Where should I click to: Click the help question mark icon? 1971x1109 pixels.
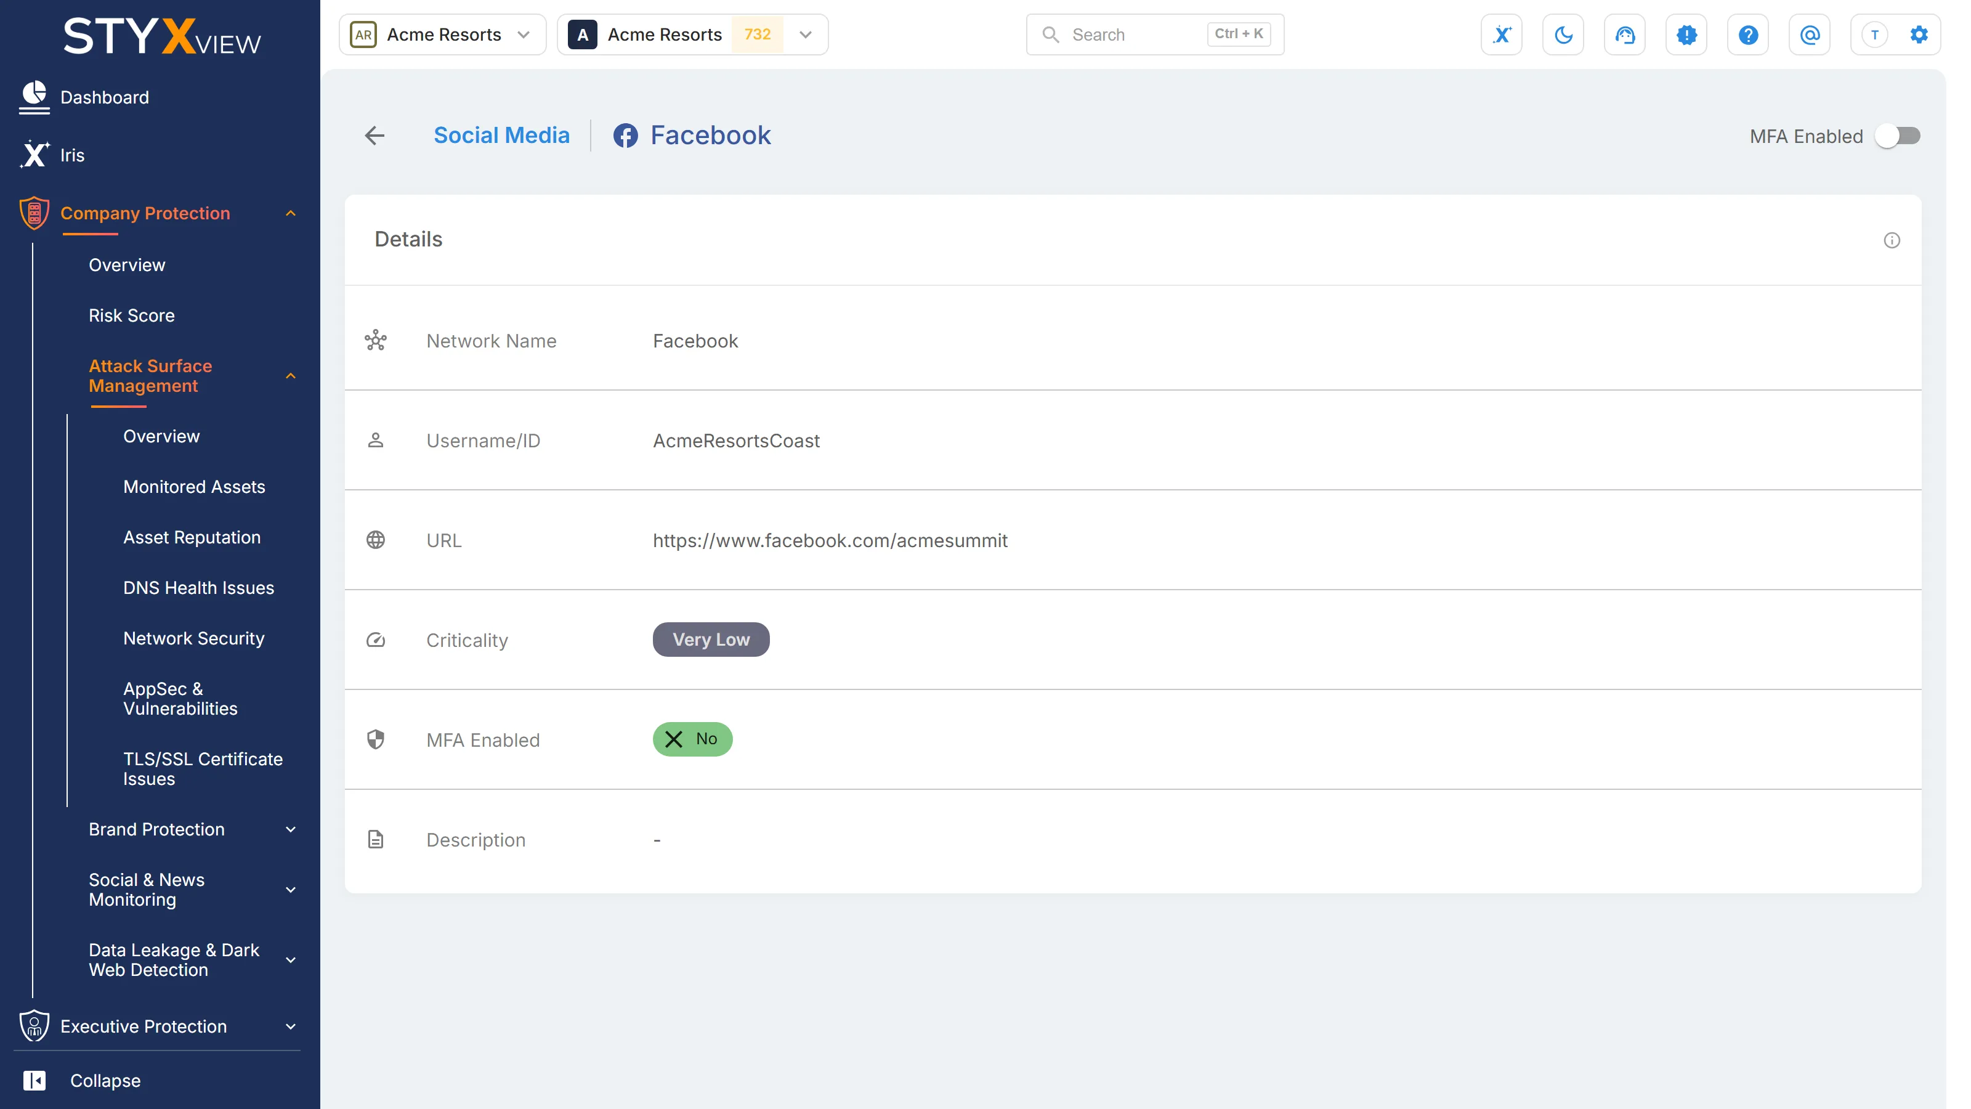coord(1747,35)
